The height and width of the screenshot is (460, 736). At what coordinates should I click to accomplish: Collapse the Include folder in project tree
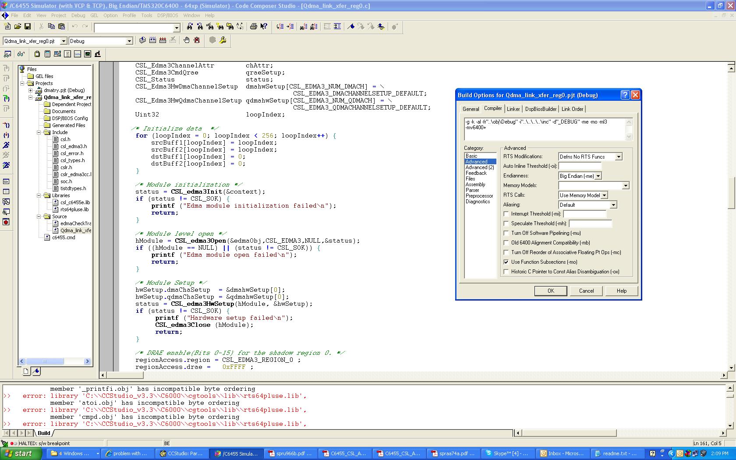click(39, 132)
